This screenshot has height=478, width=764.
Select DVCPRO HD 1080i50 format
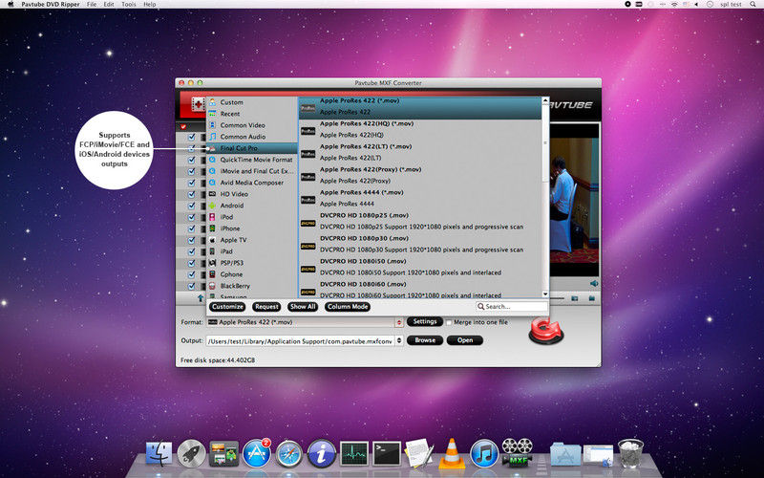pos(420,267)
